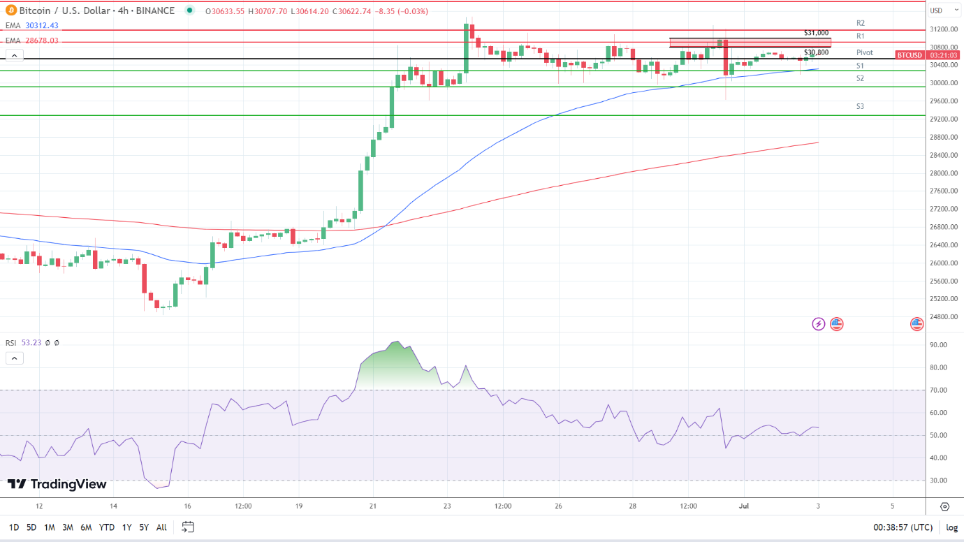Open the US flag event beside lightning bolt
The height and width of the screenshot is (542, 964).
click(837, 324)
